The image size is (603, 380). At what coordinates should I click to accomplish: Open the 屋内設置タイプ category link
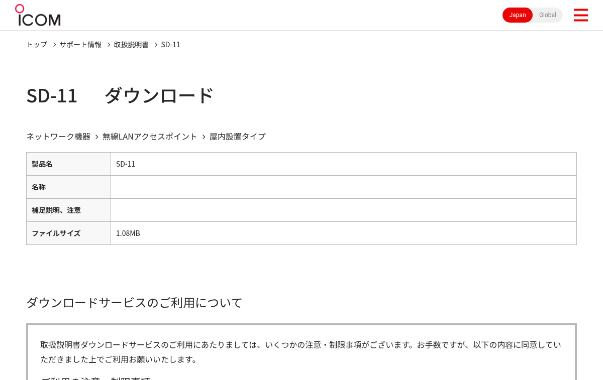coord(238,137)
